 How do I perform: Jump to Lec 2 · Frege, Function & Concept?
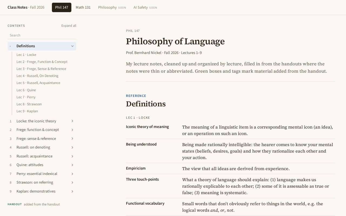coord(42,62)
